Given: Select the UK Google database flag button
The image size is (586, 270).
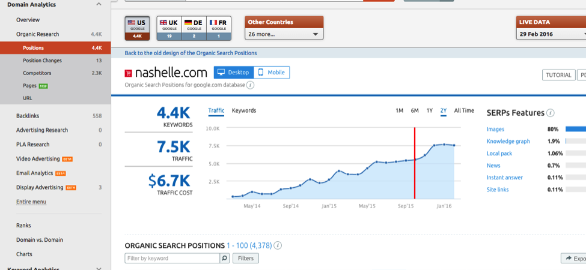Looking at the screenshot, I should point(169,28).
